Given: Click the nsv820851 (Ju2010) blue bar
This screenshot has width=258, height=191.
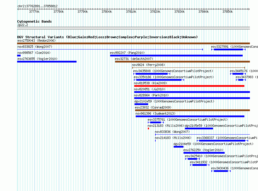Looking at the screenshot, I should (x=192, y=92).
